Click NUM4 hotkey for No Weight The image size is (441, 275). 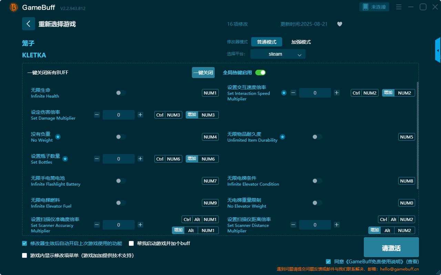coord(210,137)
